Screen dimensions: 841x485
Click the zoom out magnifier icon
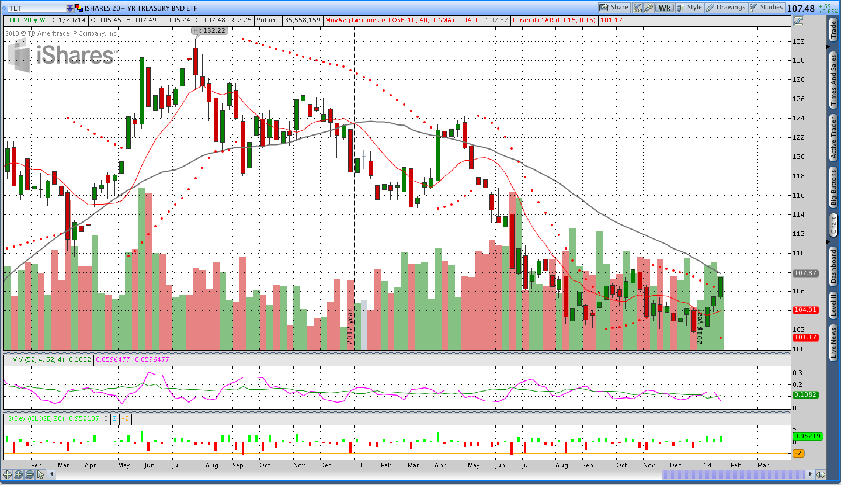click(x=29, y=474)
